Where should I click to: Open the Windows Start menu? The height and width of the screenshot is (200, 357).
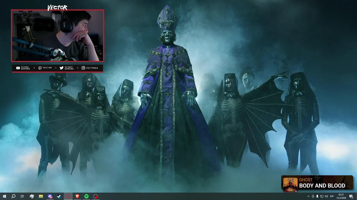click(x=4, y=196)
